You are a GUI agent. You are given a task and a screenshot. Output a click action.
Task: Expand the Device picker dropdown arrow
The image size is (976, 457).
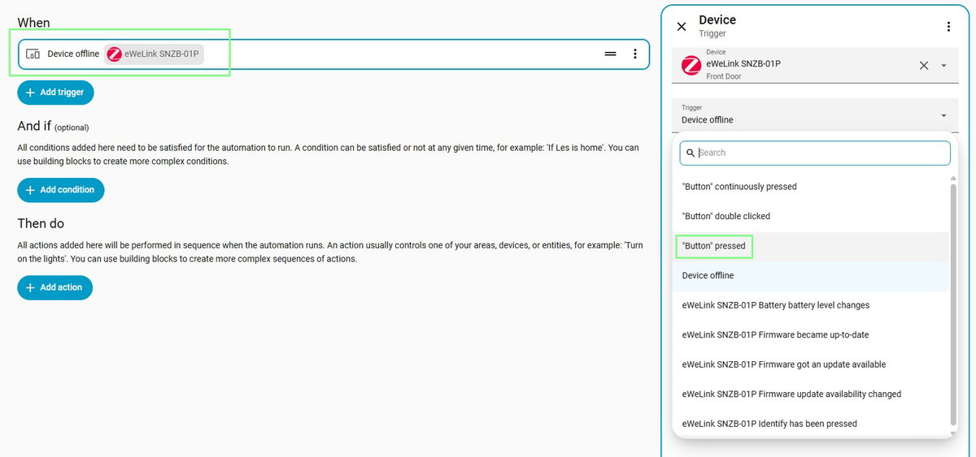tap(943, 66)
